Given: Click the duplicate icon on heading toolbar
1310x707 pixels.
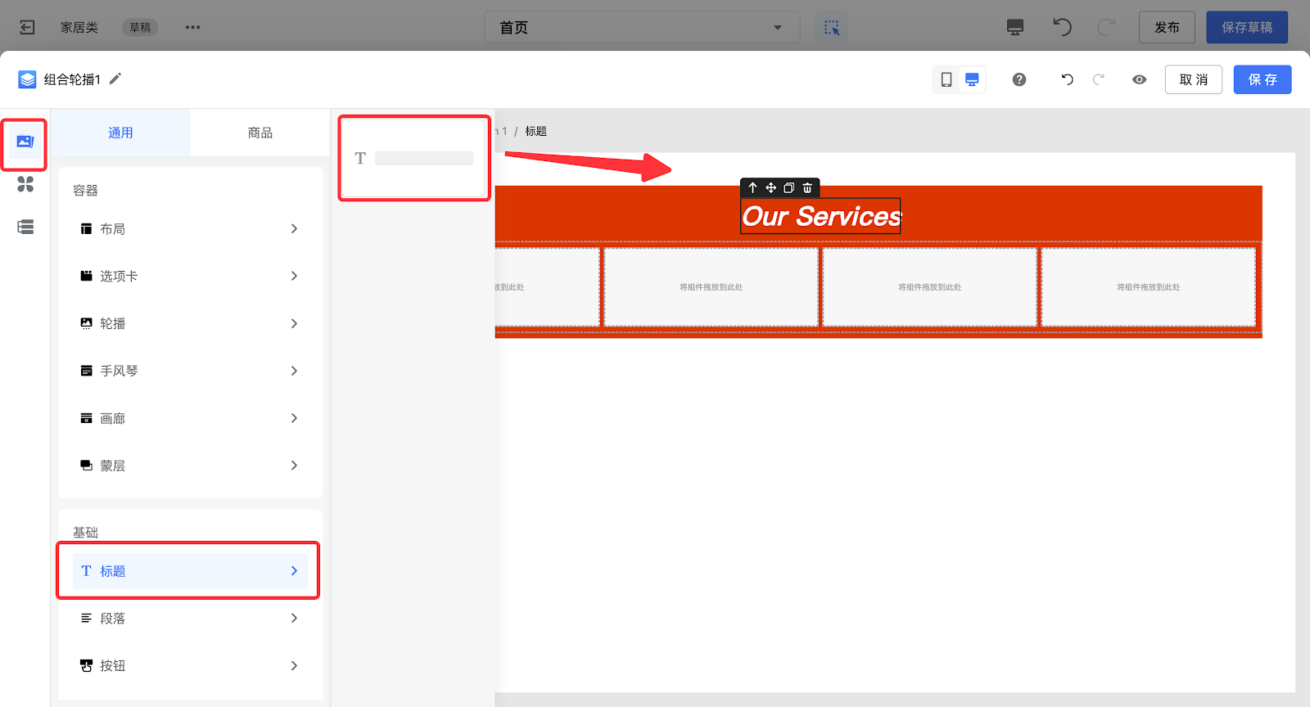Looking at the screenshot, I should coord(788,188).
